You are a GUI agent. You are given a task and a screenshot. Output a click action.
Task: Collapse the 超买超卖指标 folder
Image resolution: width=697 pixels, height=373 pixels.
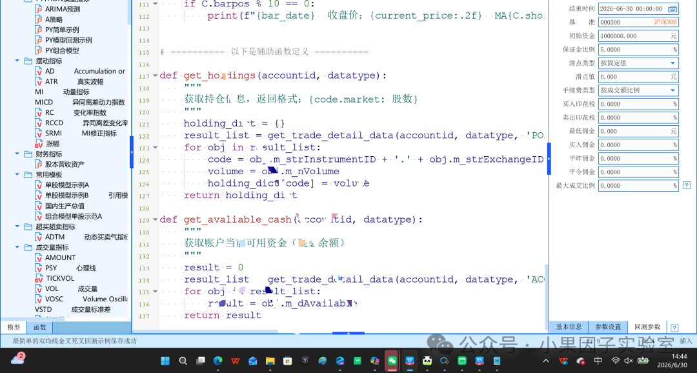pos(17,227)
